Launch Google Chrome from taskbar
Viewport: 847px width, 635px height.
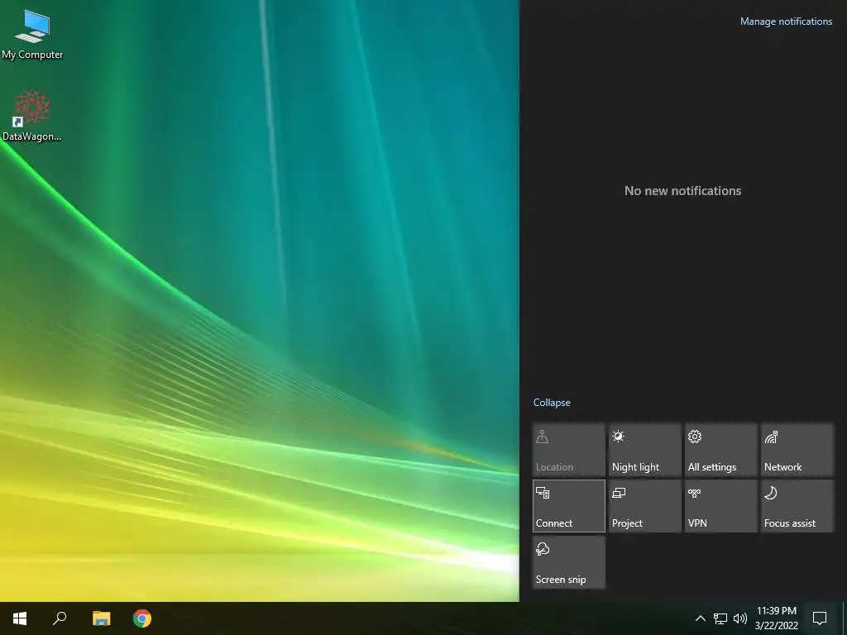click(142, 618)
